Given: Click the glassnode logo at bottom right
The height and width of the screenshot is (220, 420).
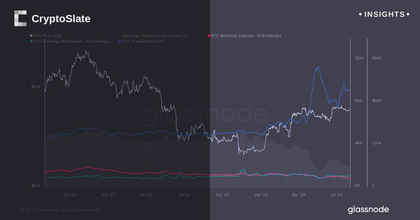Looking at the screenshot, I should click(x=368, y=210).
